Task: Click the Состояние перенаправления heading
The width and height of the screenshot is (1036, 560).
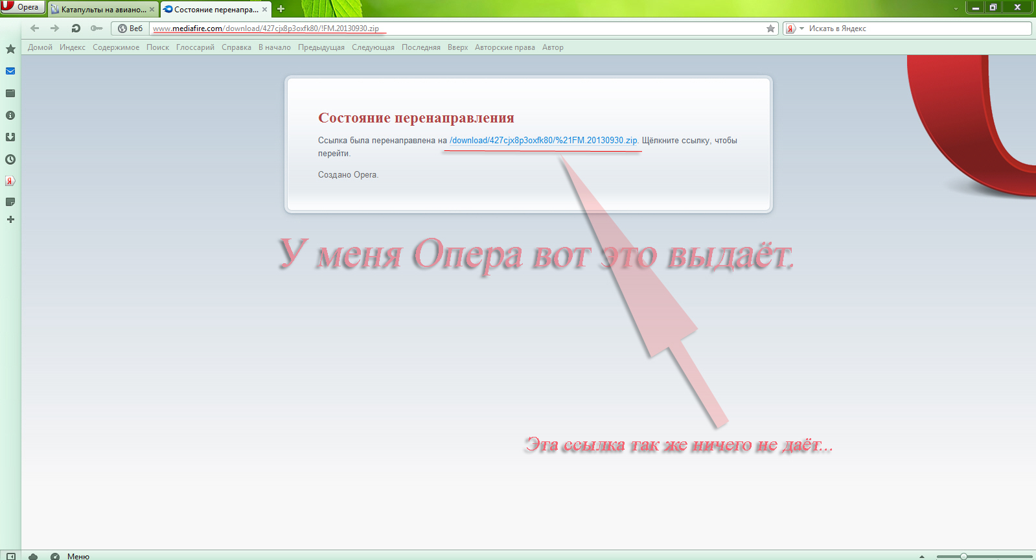Action: point(416,118)
